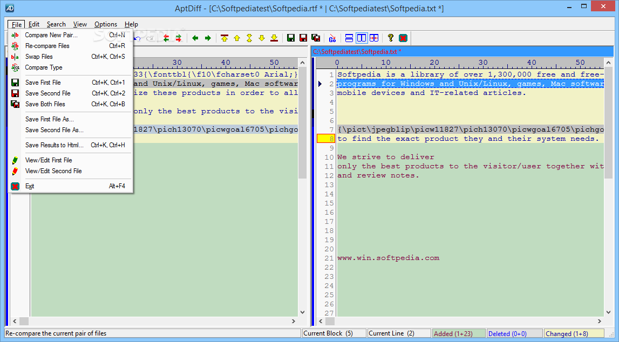Save second file using red floppy icon
This screenshot has height=342, width=619.
pos(303,38)
